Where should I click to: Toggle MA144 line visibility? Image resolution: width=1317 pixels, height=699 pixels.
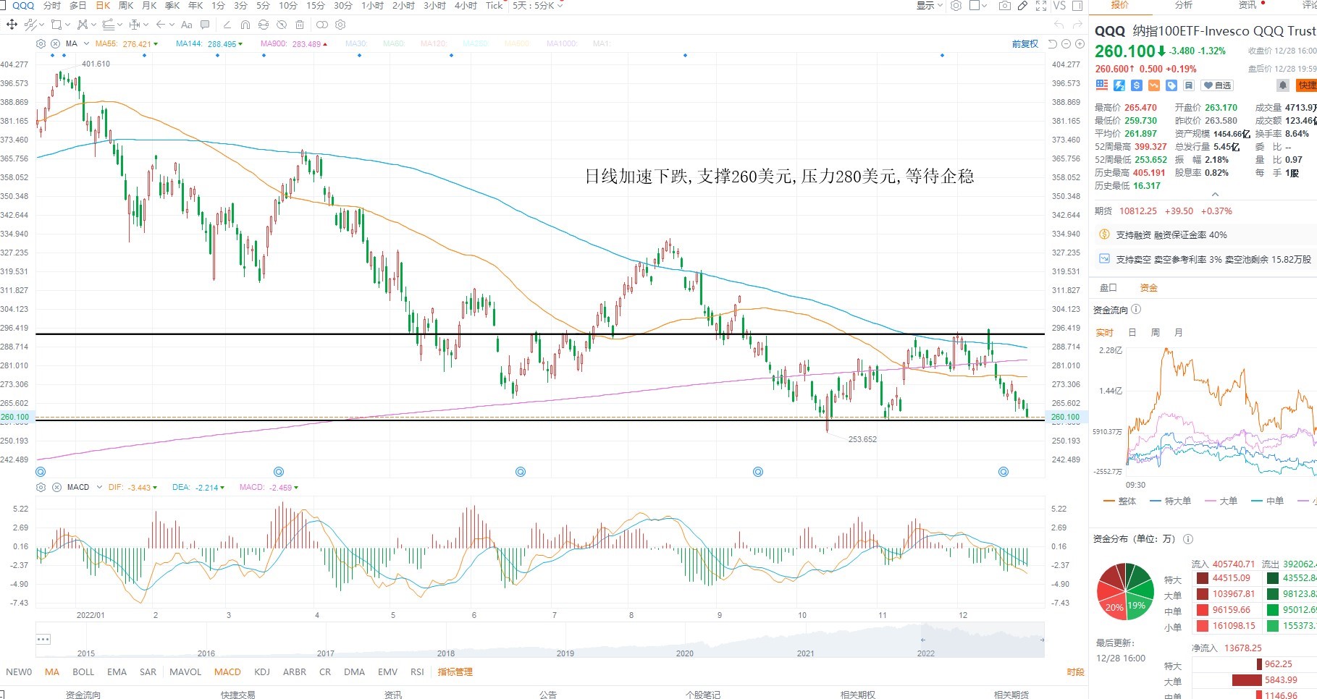[x=209, y=44]
